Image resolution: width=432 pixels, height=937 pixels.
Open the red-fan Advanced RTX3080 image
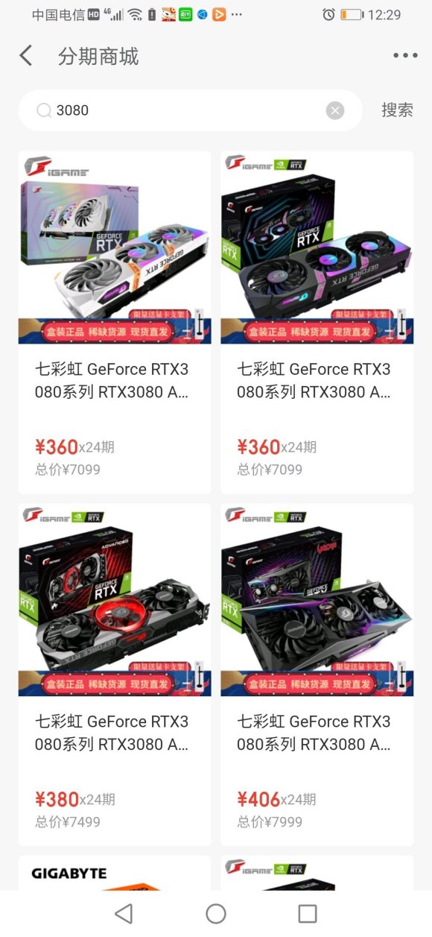click(115, 600)
